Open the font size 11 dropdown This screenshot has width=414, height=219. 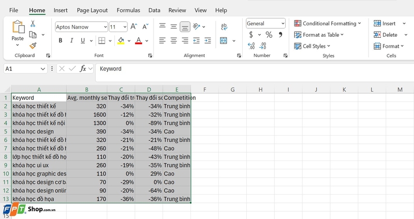click(125, 27)
